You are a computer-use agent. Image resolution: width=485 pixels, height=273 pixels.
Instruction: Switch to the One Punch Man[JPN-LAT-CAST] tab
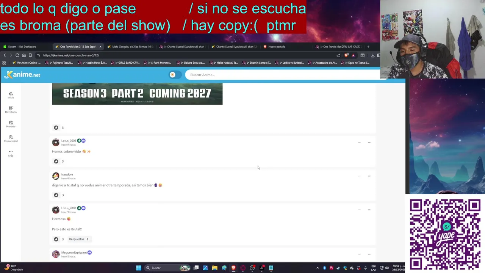[339, 47]
